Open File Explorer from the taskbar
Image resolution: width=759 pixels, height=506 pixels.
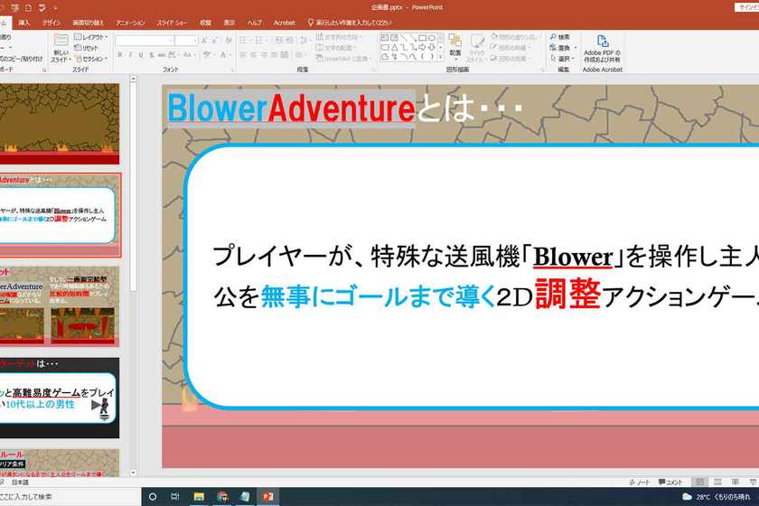click(199, 496)
